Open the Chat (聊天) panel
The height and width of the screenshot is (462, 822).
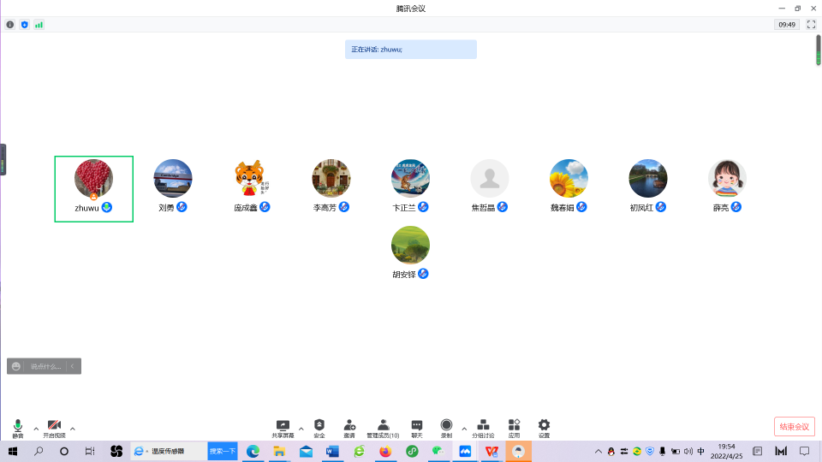(x=417, y=428)
